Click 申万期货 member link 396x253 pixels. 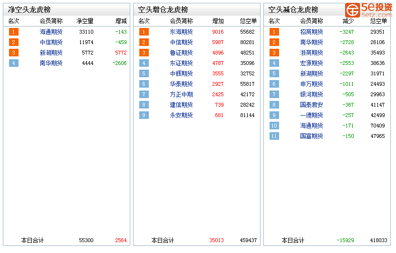click(x=311, y=84)
